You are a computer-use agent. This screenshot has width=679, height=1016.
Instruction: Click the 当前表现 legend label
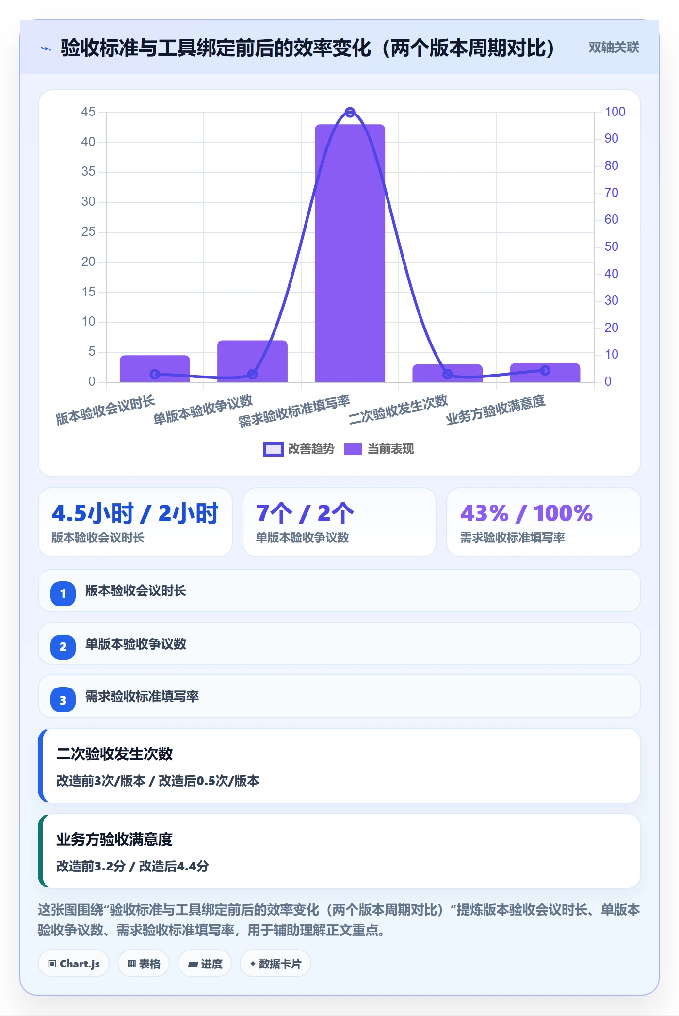[x=390, y=449]
